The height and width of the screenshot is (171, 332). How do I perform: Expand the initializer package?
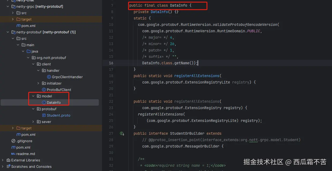pyautogui.click(x=38, y=83)
